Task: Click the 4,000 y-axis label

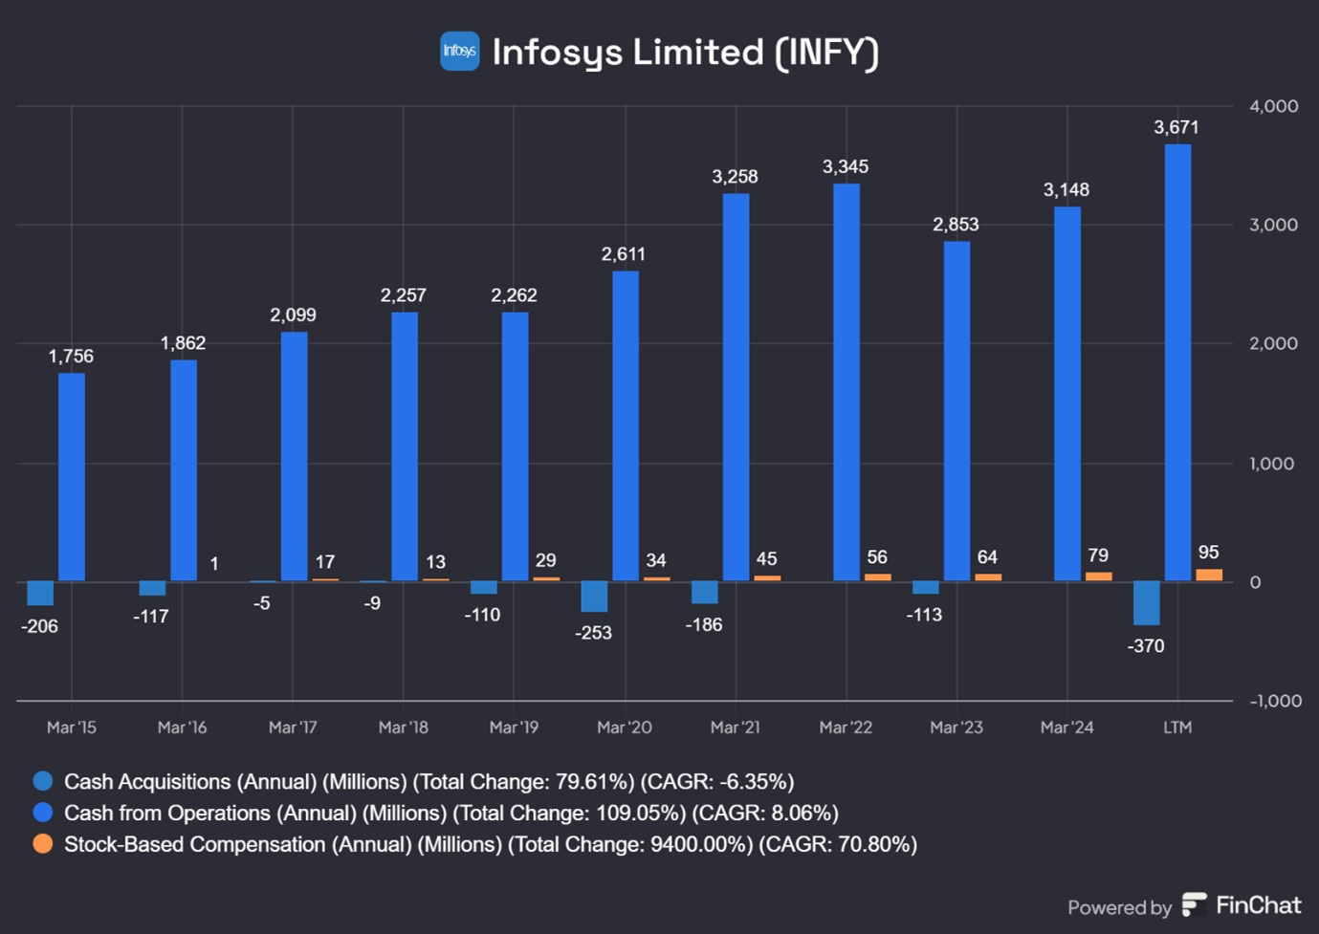Action: 1273,106
